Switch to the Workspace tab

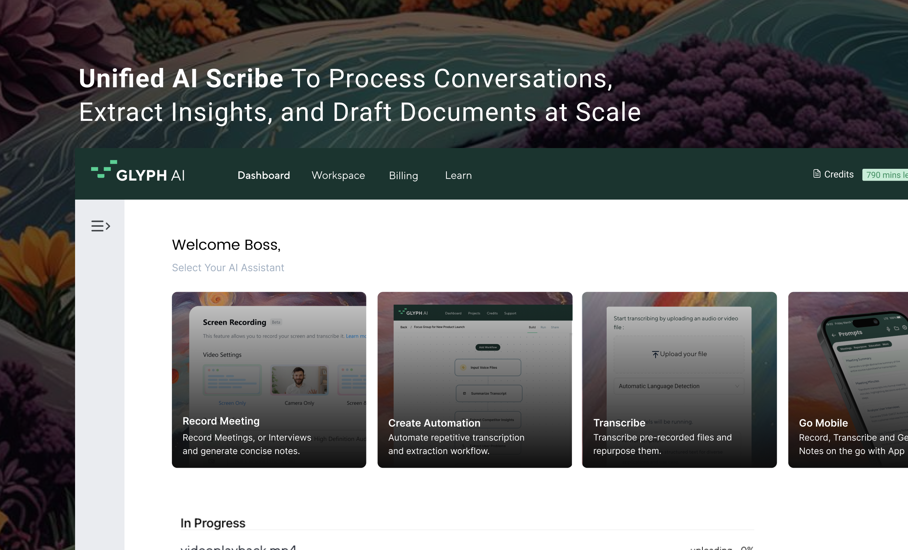pos(338,176)
